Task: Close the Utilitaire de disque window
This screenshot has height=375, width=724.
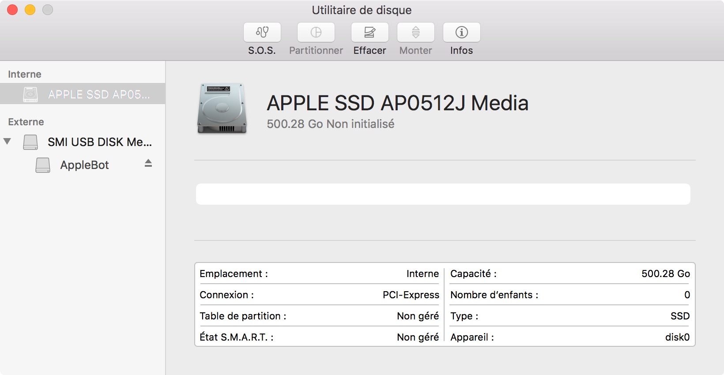Action: pyautogui.click(x=12, y=10)
